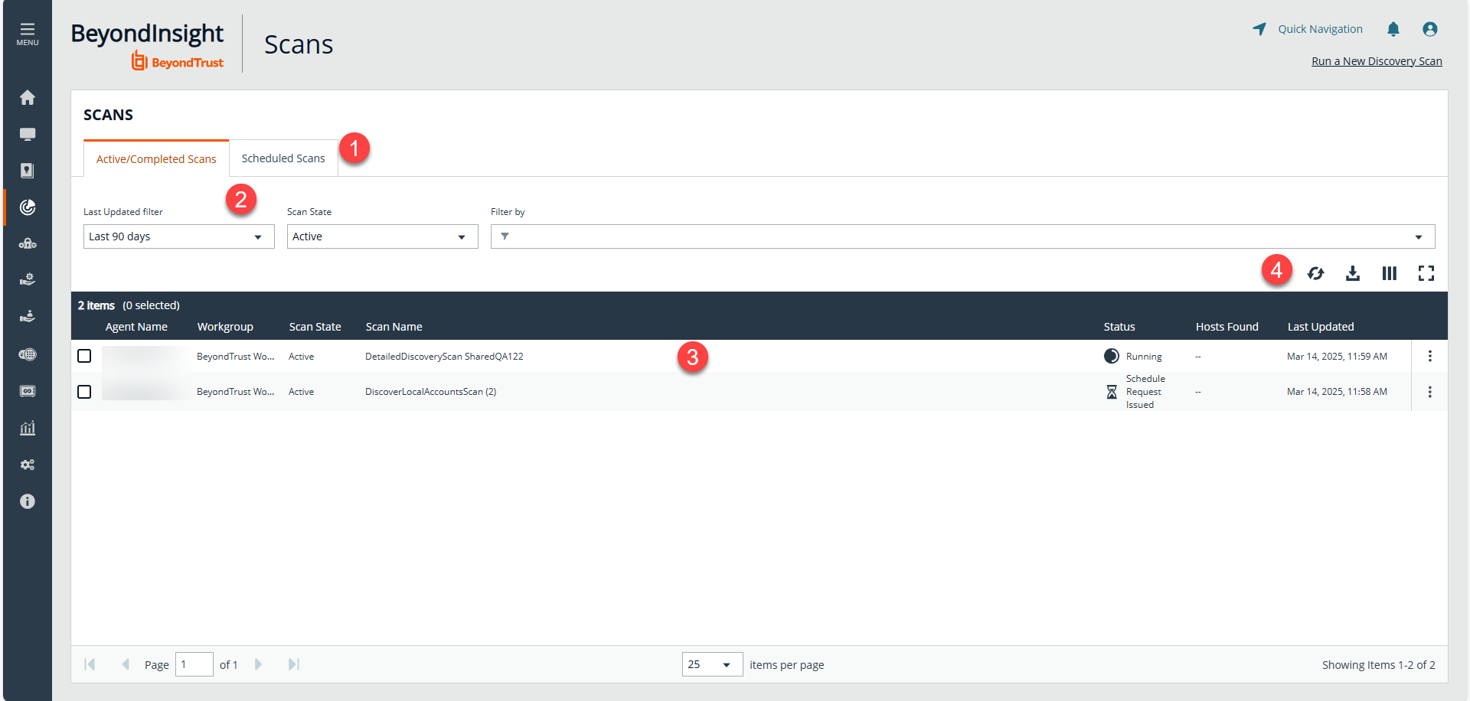Download the scans list
Screen dimensions: 1470x701
click(x=1353, y=273)
